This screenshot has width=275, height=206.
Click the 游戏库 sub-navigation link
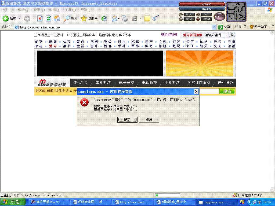click(x=40, y=91)
